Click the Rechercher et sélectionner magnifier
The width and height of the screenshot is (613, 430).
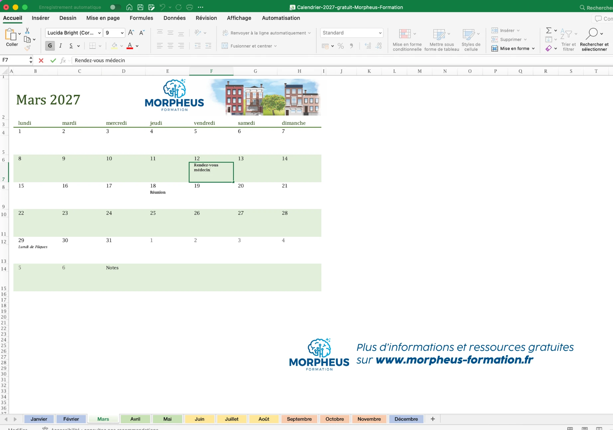pos(594,39)
